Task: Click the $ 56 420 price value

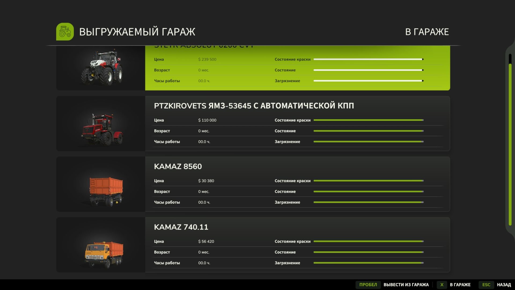Action: tap(206, 242)
